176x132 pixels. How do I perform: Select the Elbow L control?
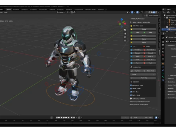136,53
